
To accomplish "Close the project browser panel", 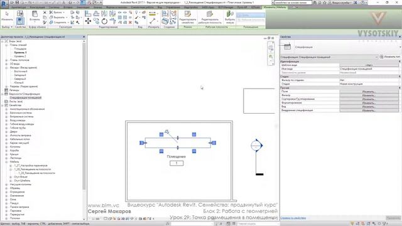I will click(84, 37).
